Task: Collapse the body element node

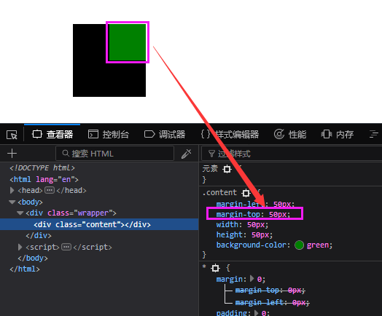Action: [x=12, y=202]
